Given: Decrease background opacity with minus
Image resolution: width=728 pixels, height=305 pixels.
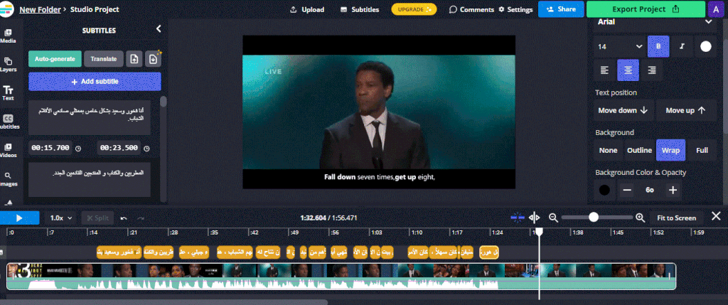Looking at the screenshot, I should 627,190.
